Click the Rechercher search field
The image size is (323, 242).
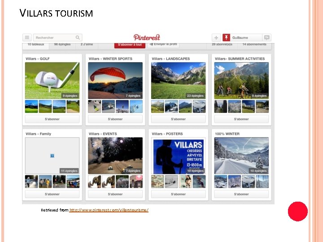(x=58, y=38)
